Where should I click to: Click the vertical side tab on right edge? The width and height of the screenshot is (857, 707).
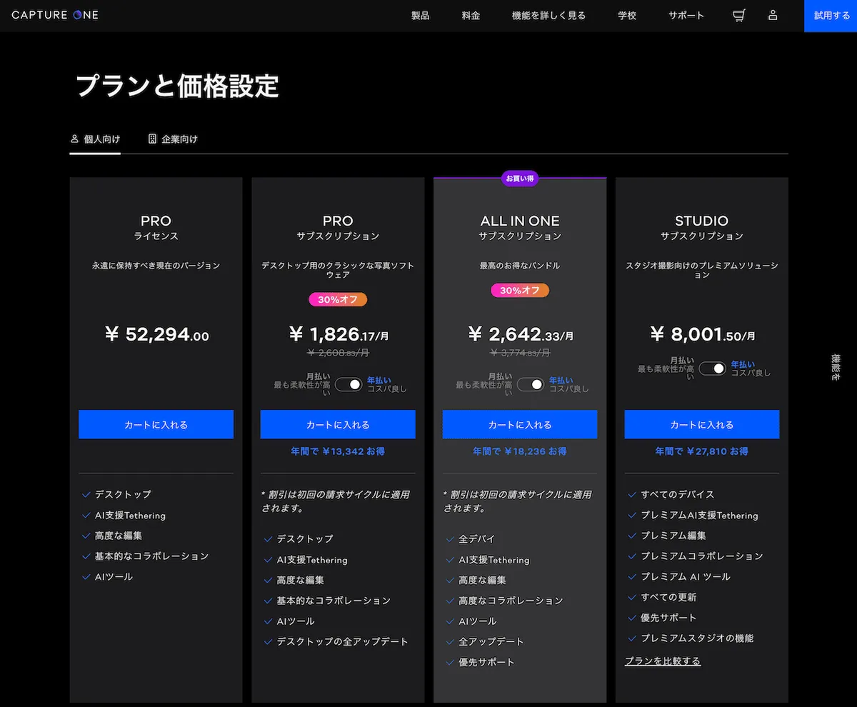[836, 367]
